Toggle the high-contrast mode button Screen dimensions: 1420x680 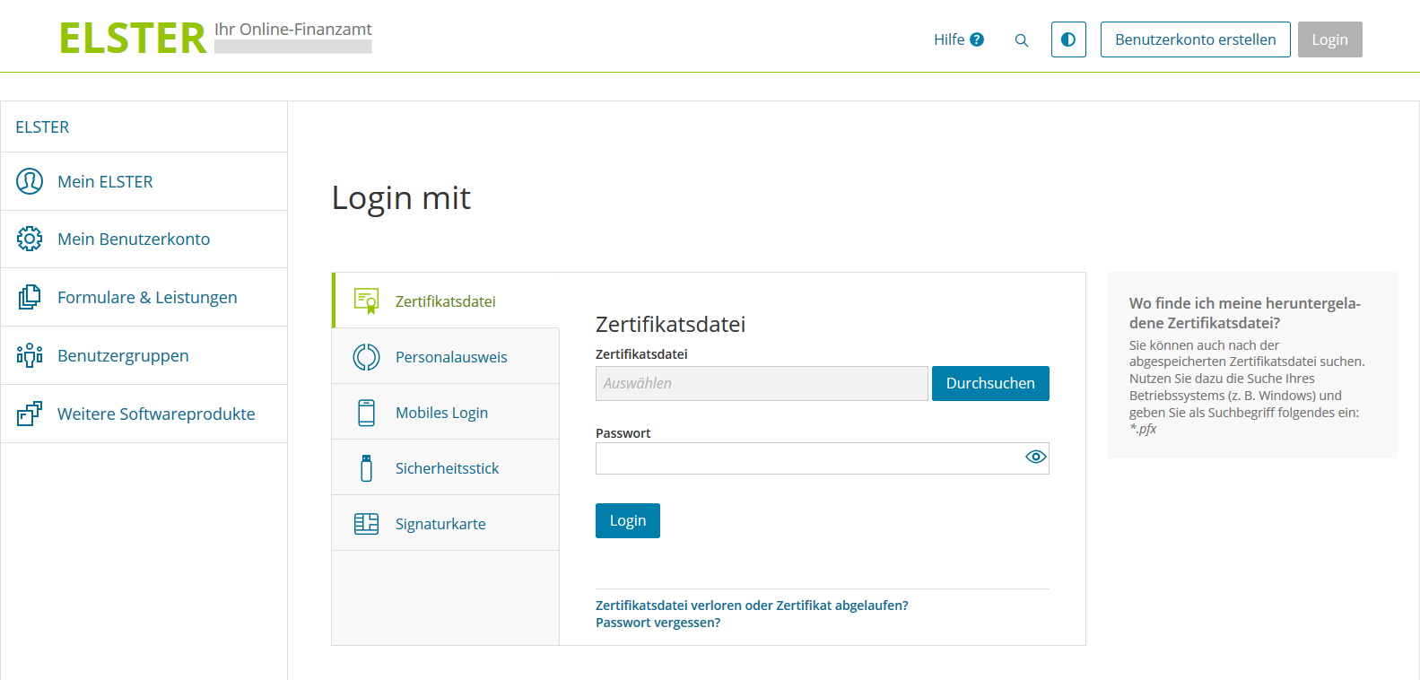[x=1067, y=39]
